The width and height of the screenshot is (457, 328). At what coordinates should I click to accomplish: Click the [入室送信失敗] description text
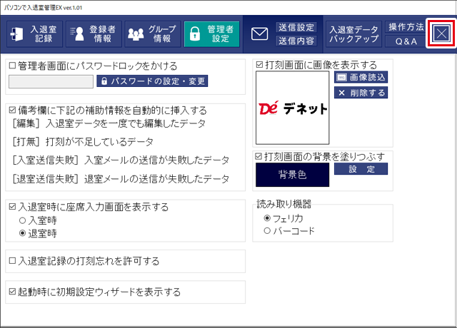click(x=121, y=160)
